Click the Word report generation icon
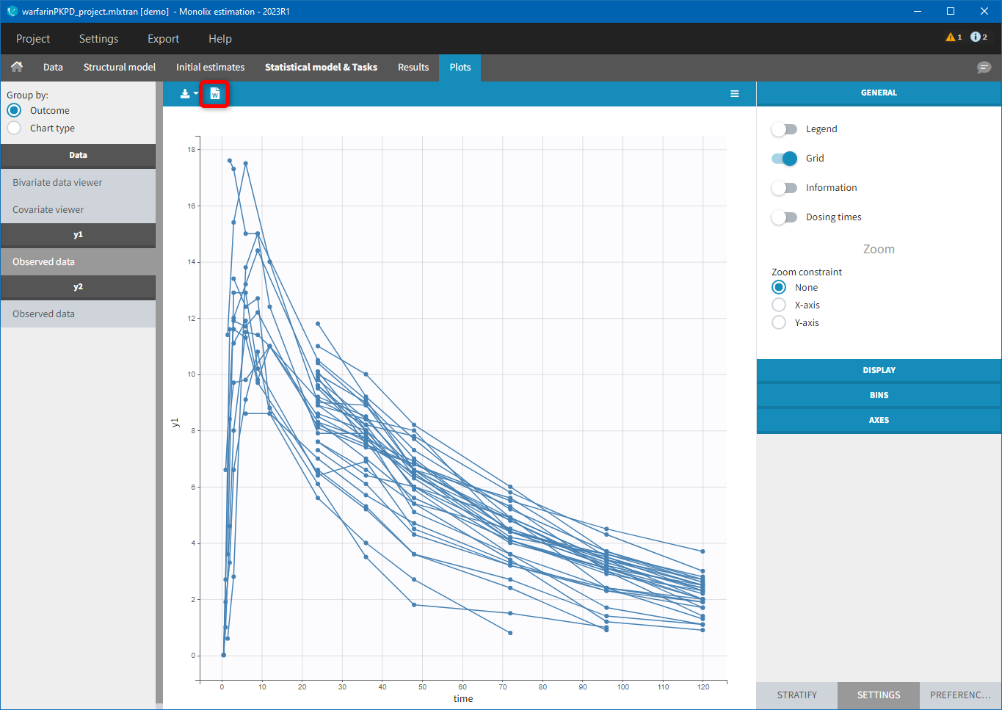1002x710 pixels. coord(215,94)
